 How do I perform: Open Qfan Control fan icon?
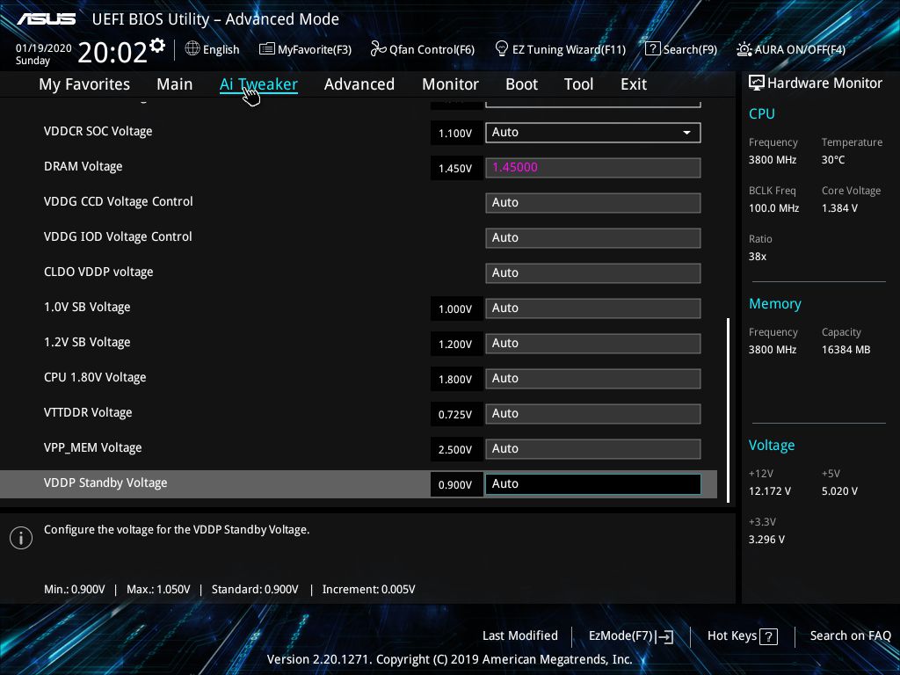coord(378,49)
